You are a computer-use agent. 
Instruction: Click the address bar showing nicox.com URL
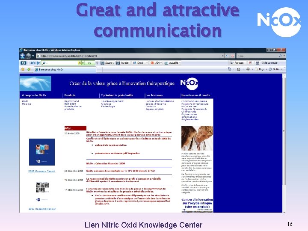129,56
